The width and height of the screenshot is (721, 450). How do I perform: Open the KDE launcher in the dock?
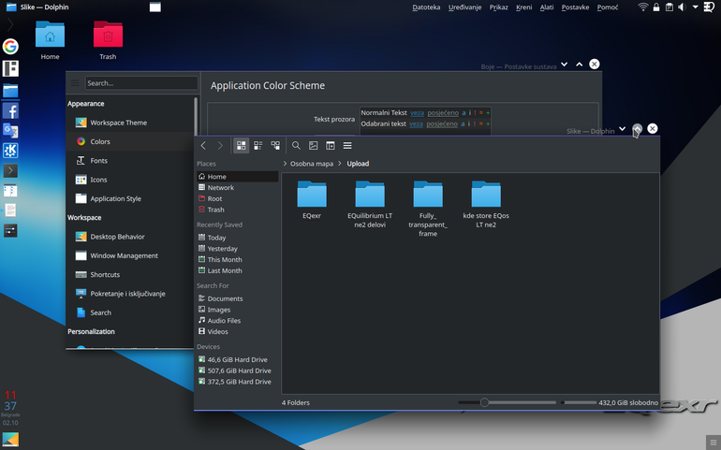tap(10, 151)
